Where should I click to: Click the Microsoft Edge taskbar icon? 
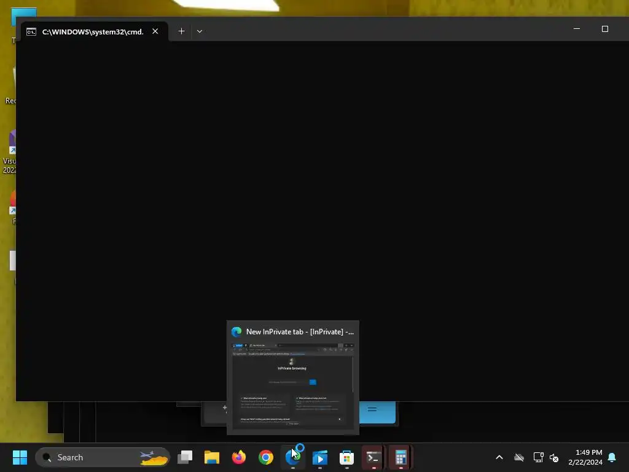coord(293,457)
